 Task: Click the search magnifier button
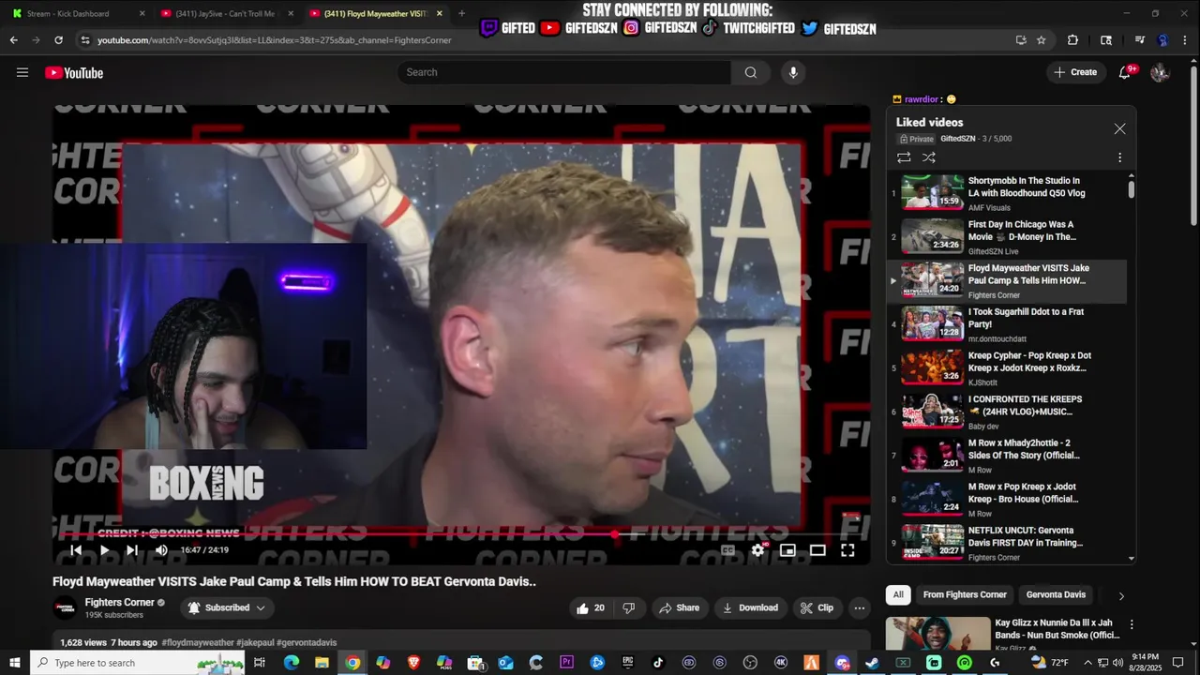point(750,72)
